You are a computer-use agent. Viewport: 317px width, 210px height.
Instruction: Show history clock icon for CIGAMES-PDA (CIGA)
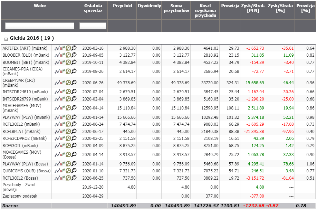[x=68, y=71]
